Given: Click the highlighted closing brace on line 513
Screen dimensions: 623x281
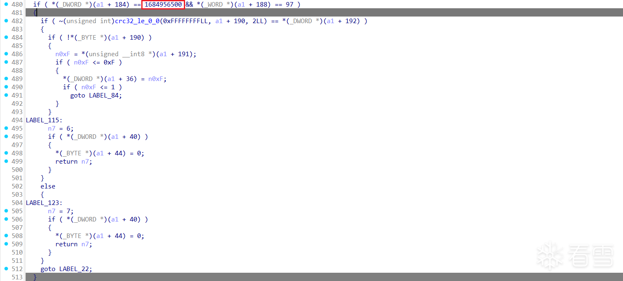Looking at the screenshot, I should [x=35, y=277].
